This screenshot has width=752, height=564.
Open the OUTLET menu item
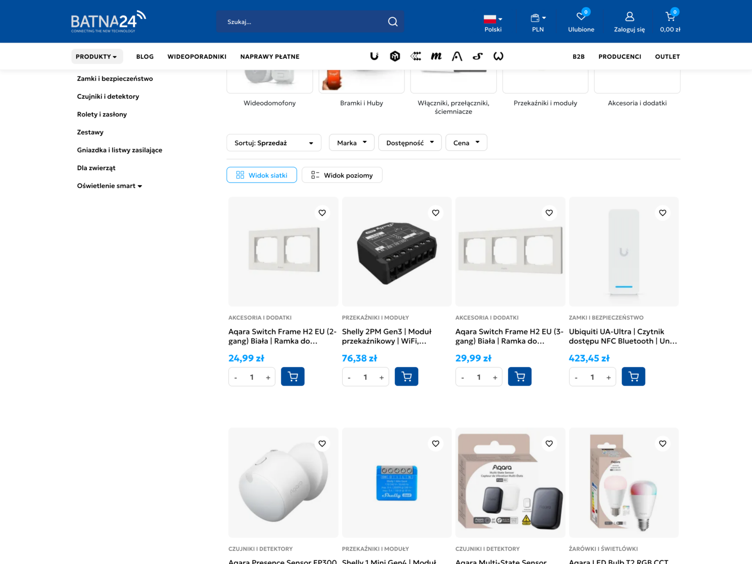point(668,57)
